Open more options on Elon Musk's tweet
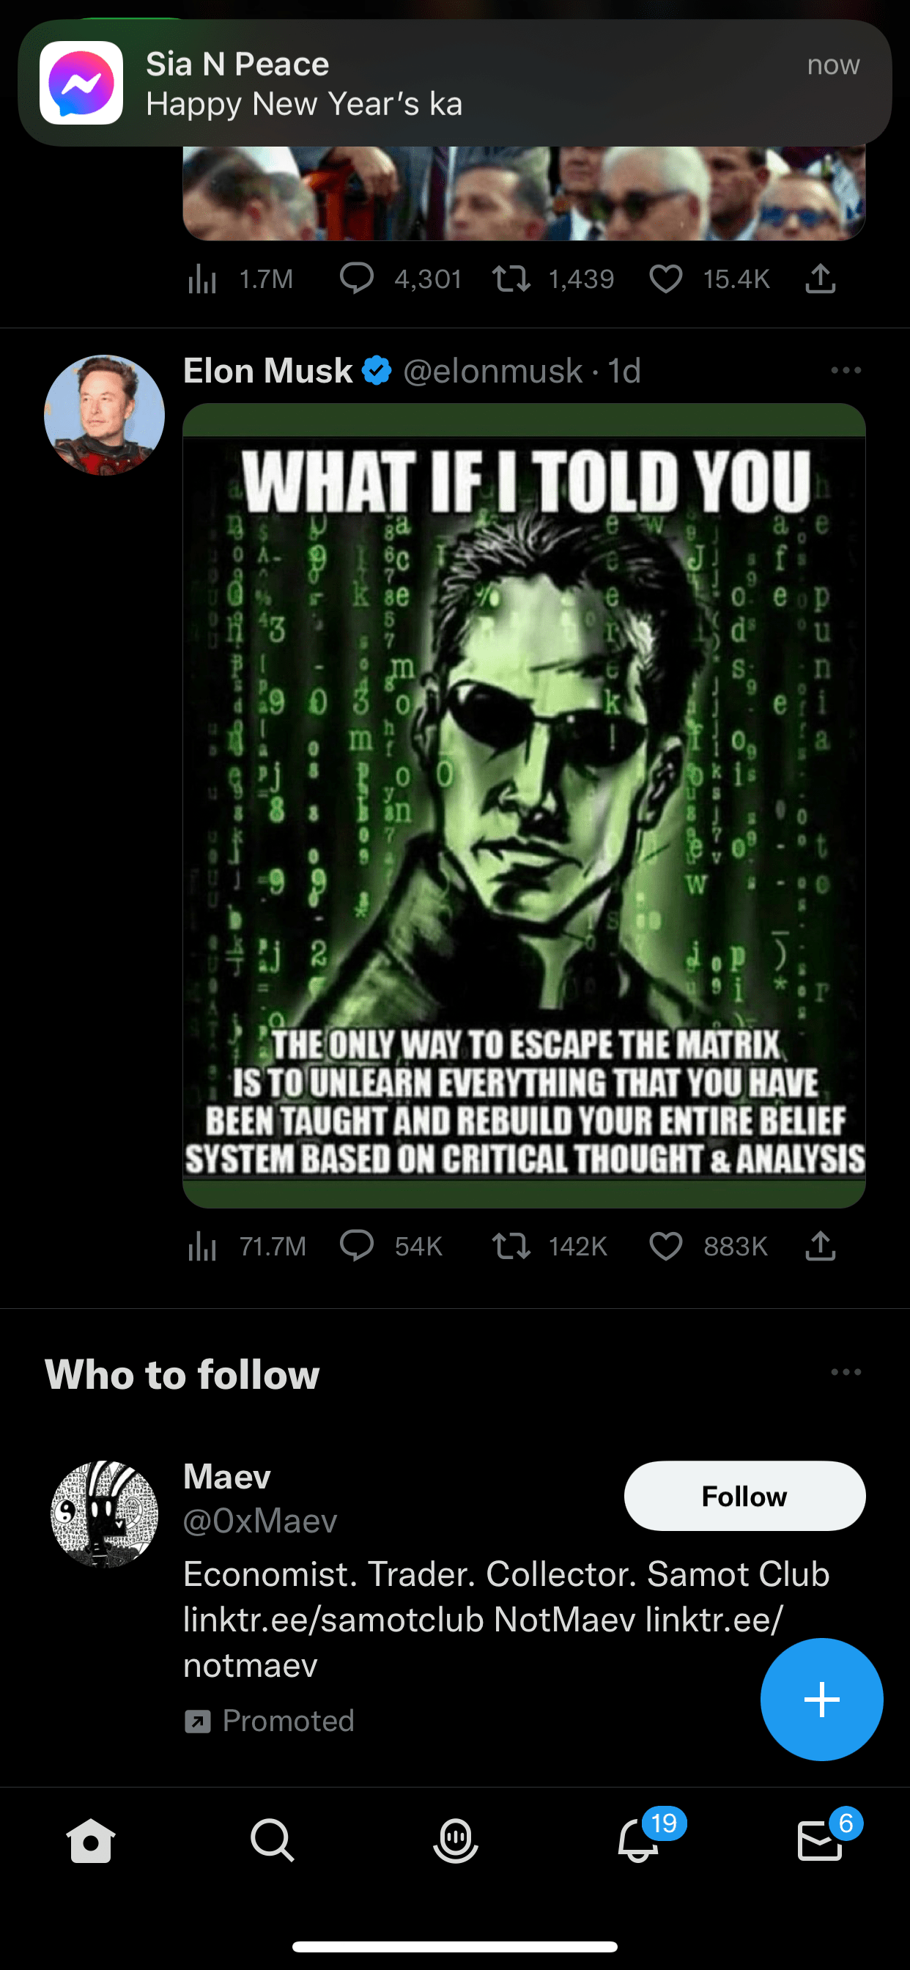 click(846, 371)
